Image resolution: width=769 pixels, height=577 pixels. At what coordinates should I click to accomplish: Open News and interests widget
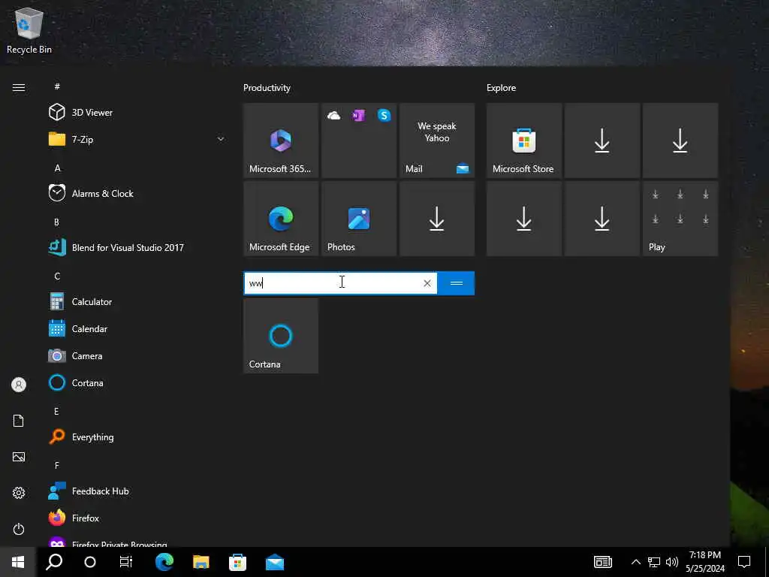point(603,562)
